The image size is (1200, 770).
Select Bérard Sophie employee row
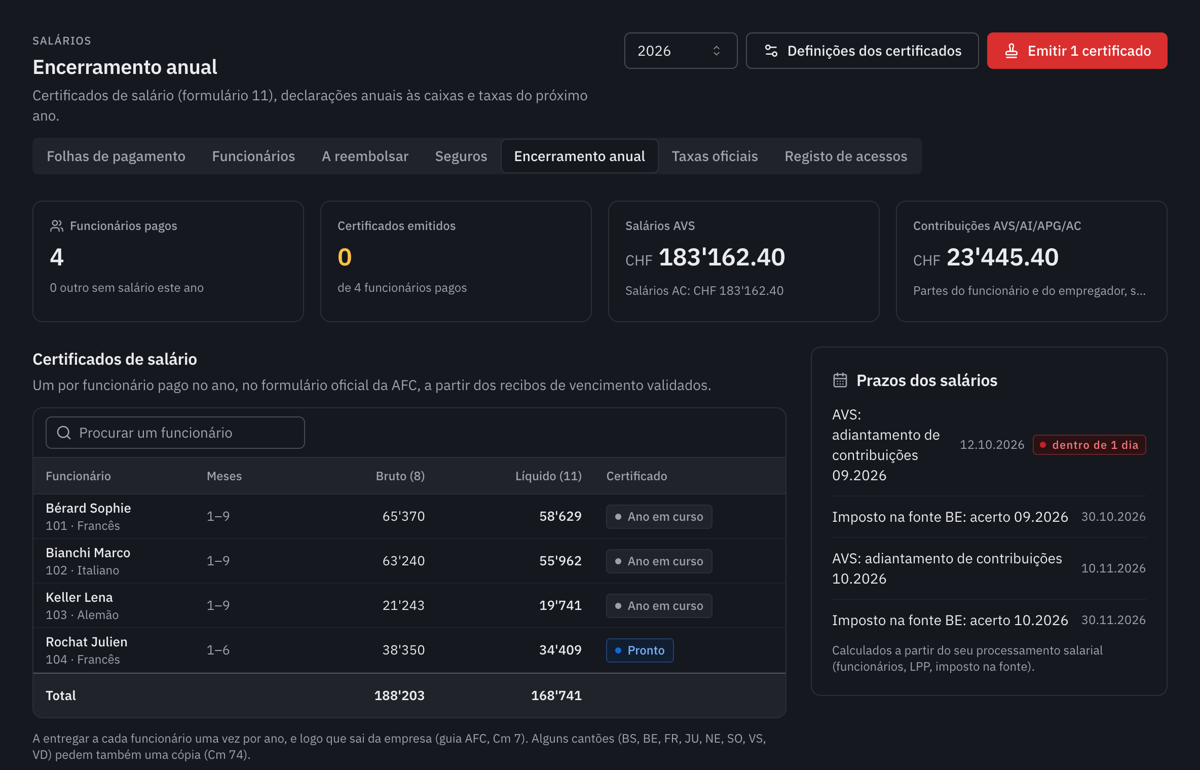point(409,516)
